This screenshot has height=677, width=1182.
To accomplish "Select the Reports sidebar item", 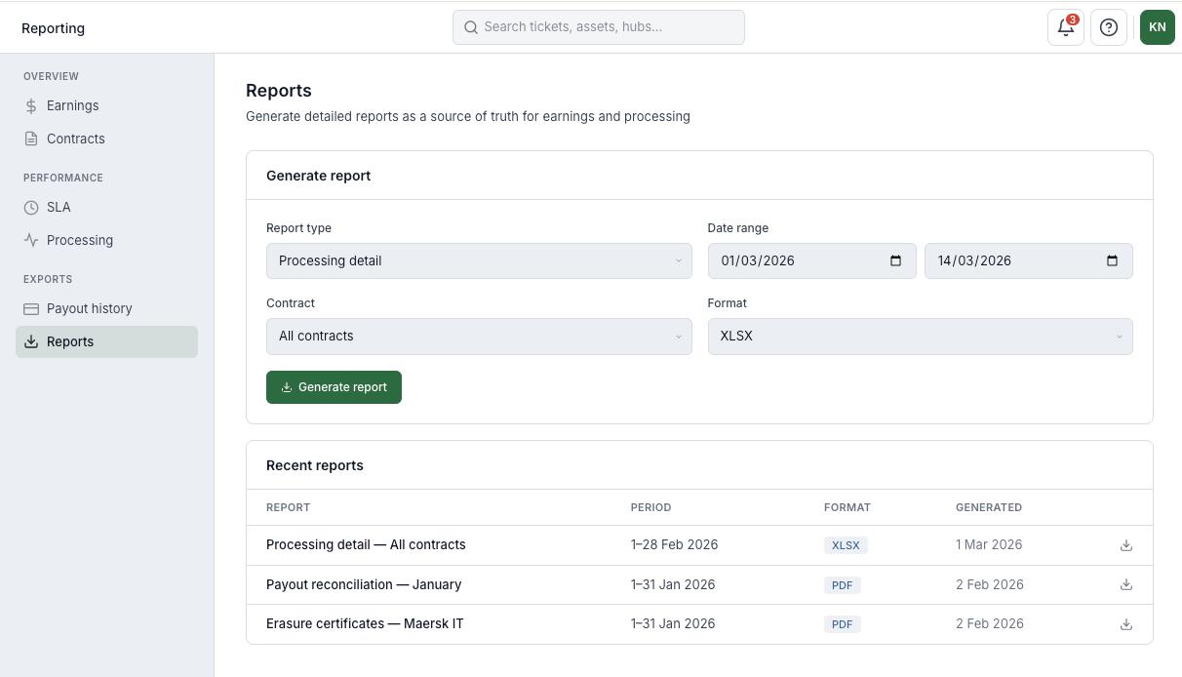I will 70,341.
